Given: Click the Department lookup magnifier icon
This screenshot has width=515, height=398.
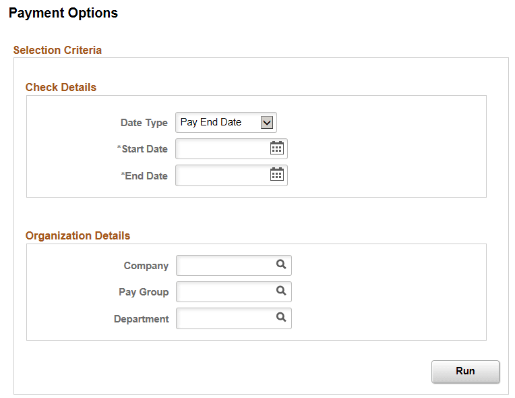Looking at the screenshot, I should pos(281,318).
